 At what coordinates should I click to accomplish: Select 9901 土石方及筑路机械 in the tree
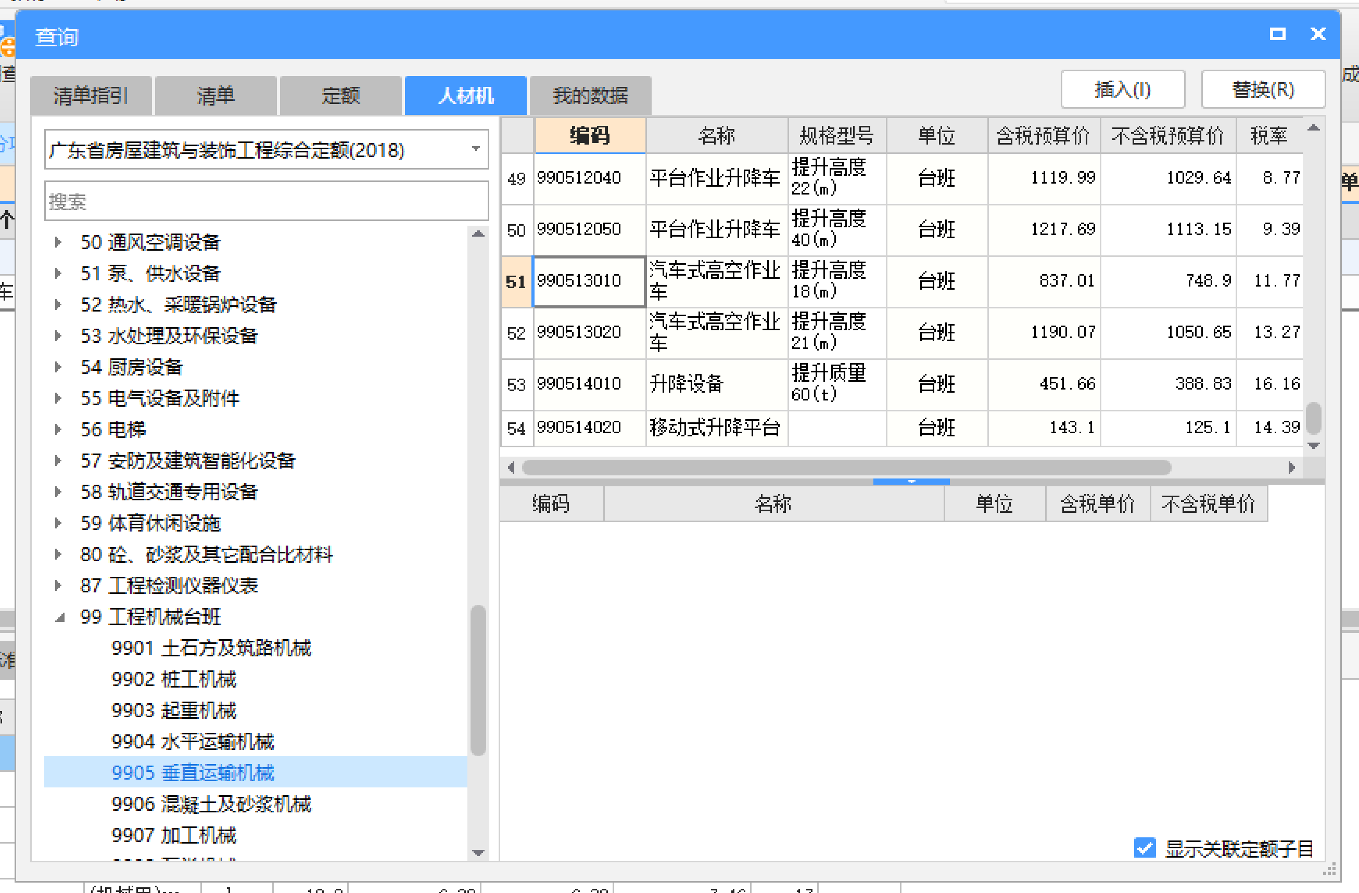(x=211, y=648)
